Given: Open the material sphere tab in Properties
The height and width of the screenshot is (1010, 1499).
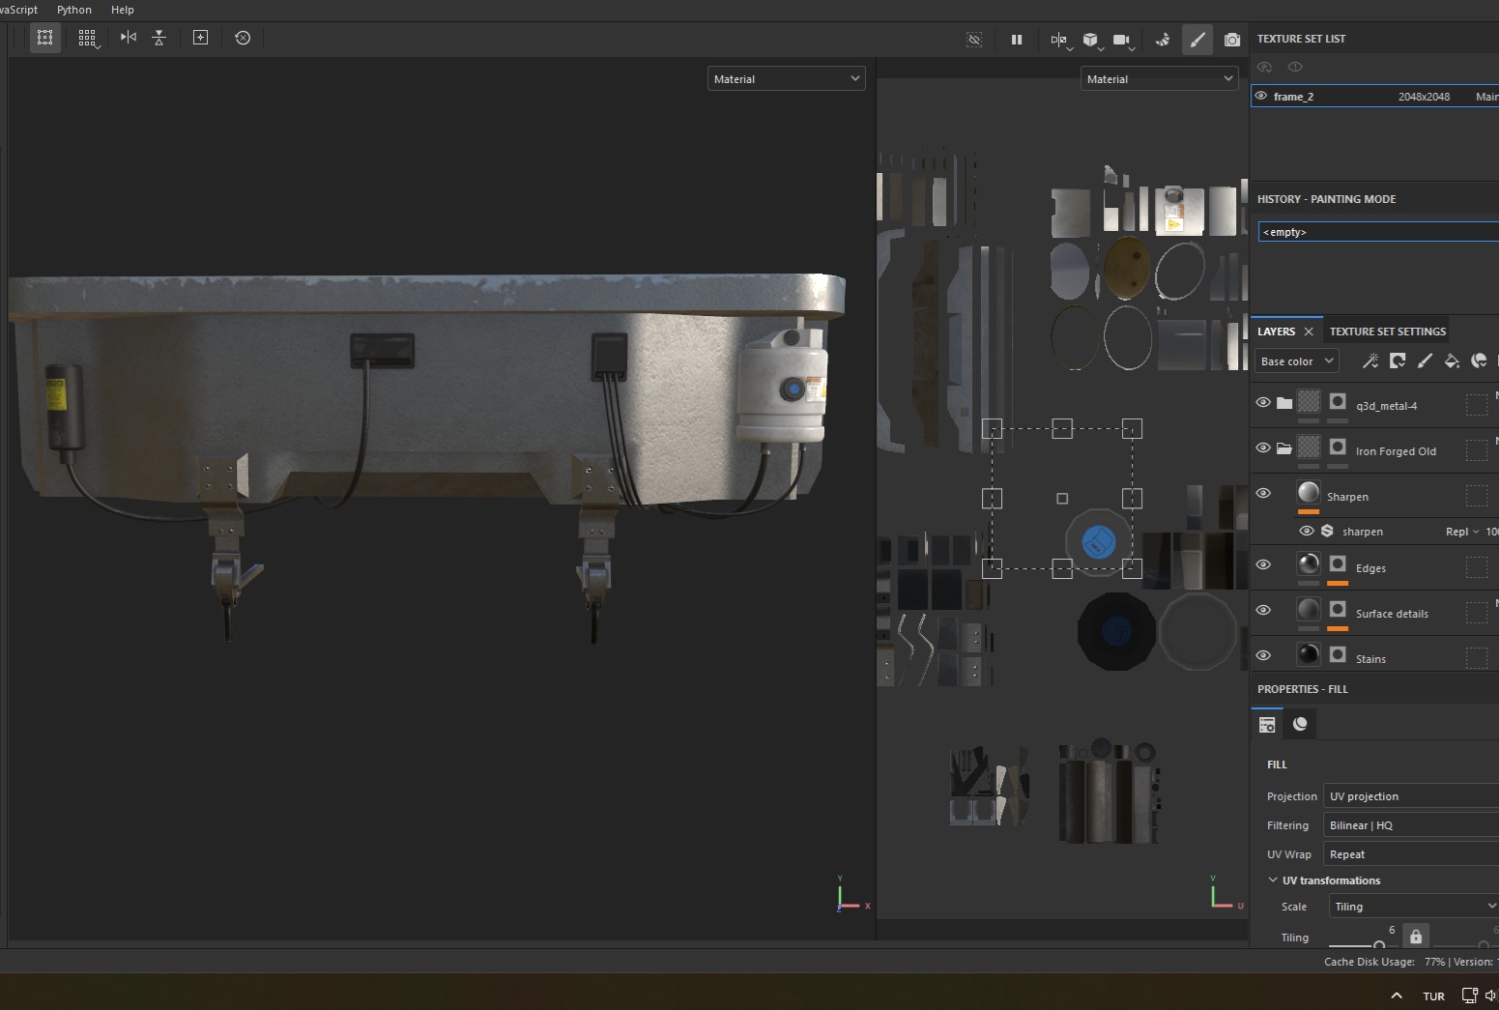Looking at the screenshot, I should tap(1300, 724).
